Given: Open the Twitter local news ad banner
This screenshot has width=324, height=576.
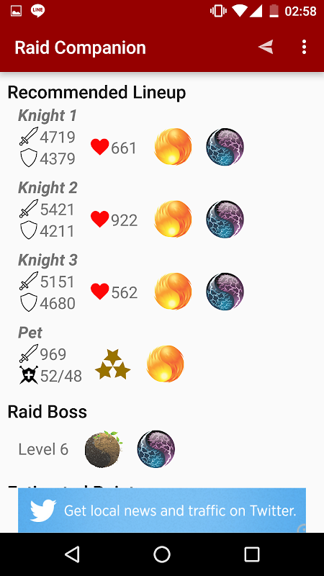Looking at the screenshot, I should point(162,510).
